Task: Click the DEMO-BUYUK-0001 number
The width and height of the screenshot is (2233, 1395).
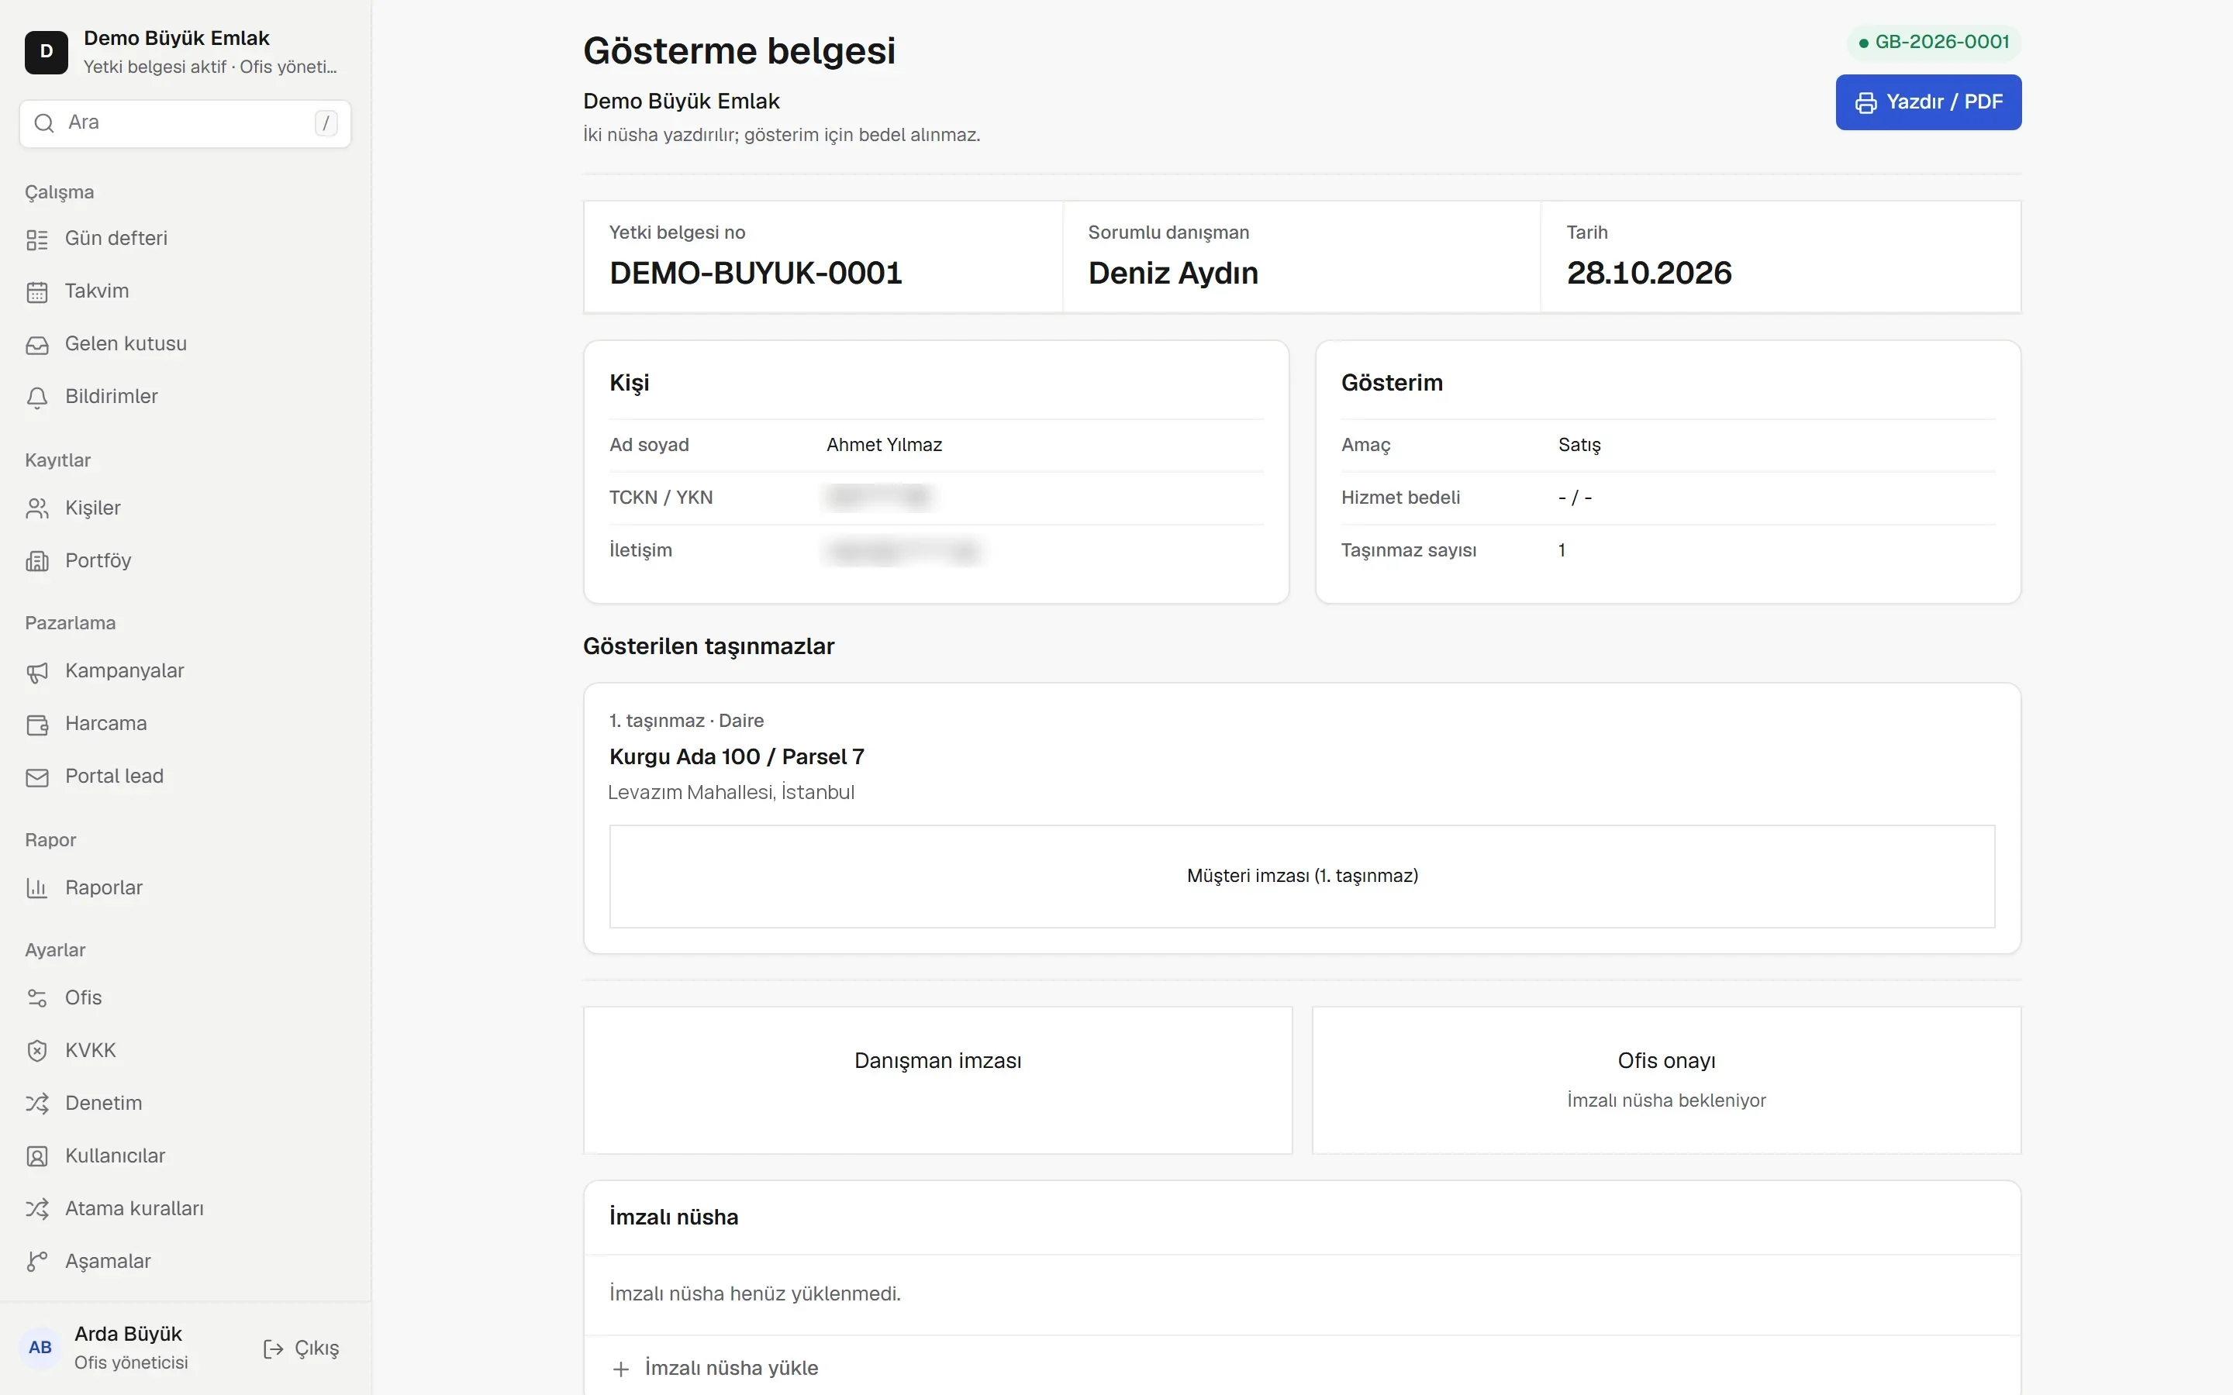Action: pyautogui.click(x=756, y=273)
